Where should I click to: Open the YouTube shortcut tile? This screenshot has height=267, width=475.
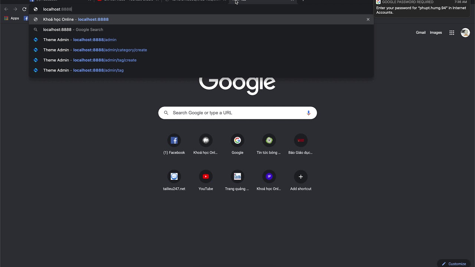[x=206, y=181]
